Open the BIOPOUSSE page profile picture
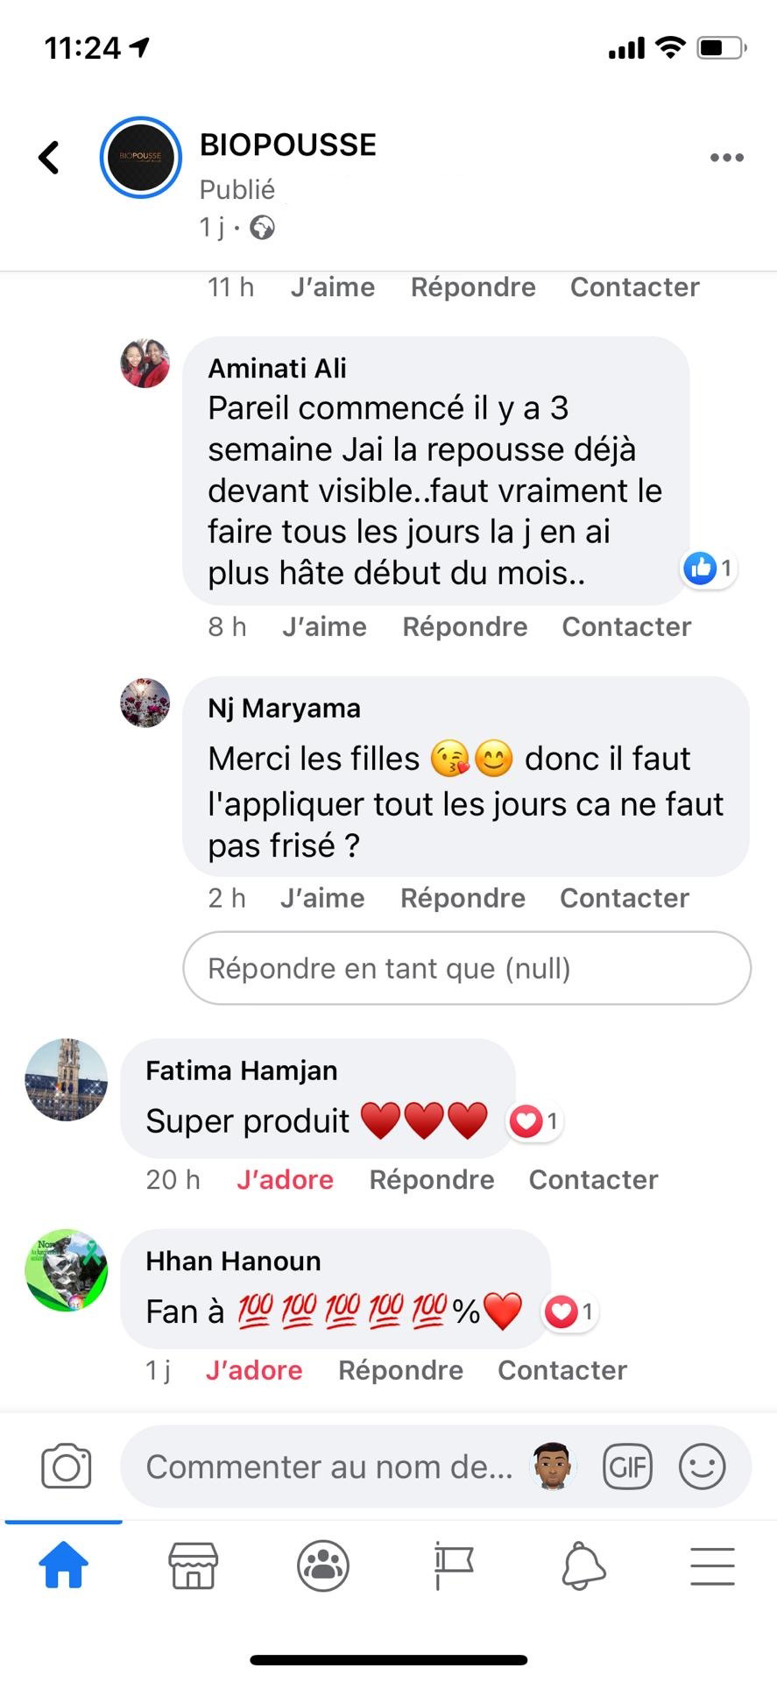Screen dimensions: 777x1682 tap(140, 158)
